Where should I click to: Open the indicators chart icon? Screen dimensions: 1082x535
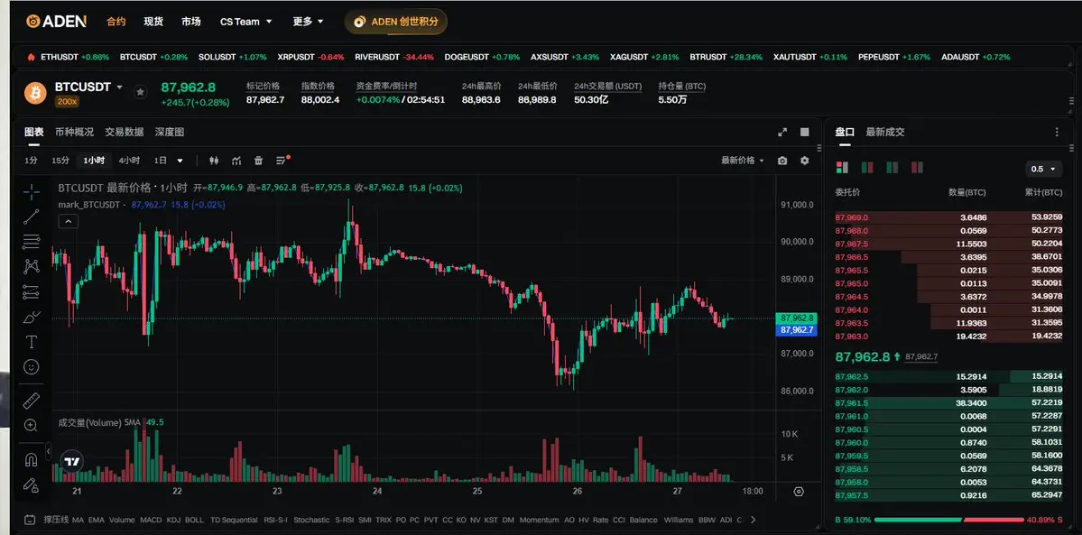(236, 161)
